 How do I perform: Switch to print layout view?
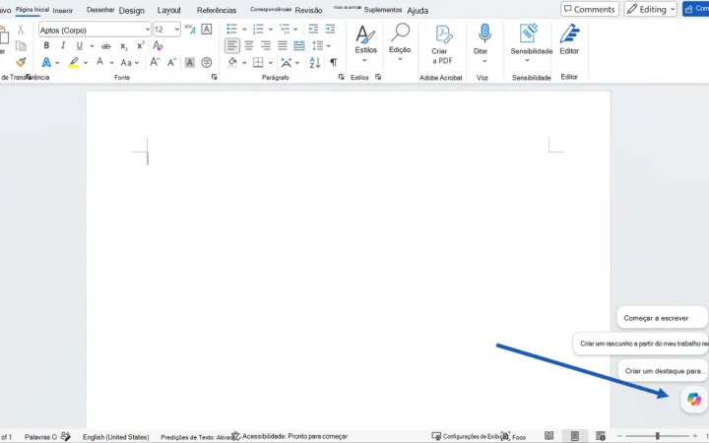point(575,436)
